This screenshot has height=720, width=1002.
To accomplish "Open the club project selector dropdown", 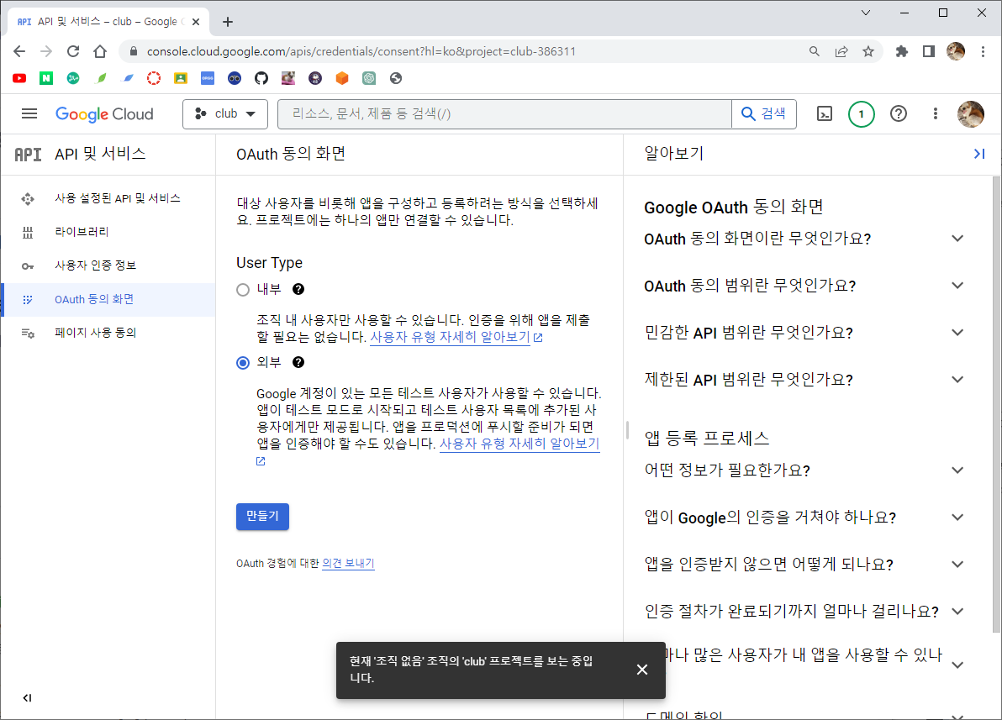I will click(x=225, y=113).
